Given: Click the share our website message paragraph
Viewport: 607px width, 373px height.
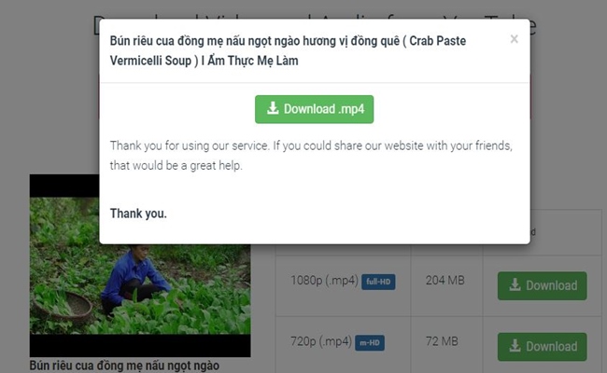Looking at the screenshot, I should pos(311,156).
